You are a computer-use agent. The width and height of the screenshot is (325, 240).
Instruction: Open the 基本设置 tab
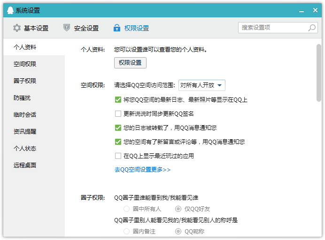pyautogui.click(x=31, y=28)
